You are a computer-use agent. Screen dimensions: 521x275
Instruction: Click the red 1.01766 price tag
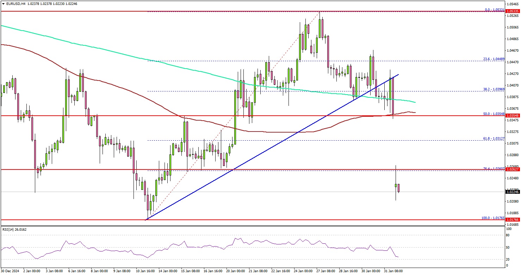(x=512, y=219)
